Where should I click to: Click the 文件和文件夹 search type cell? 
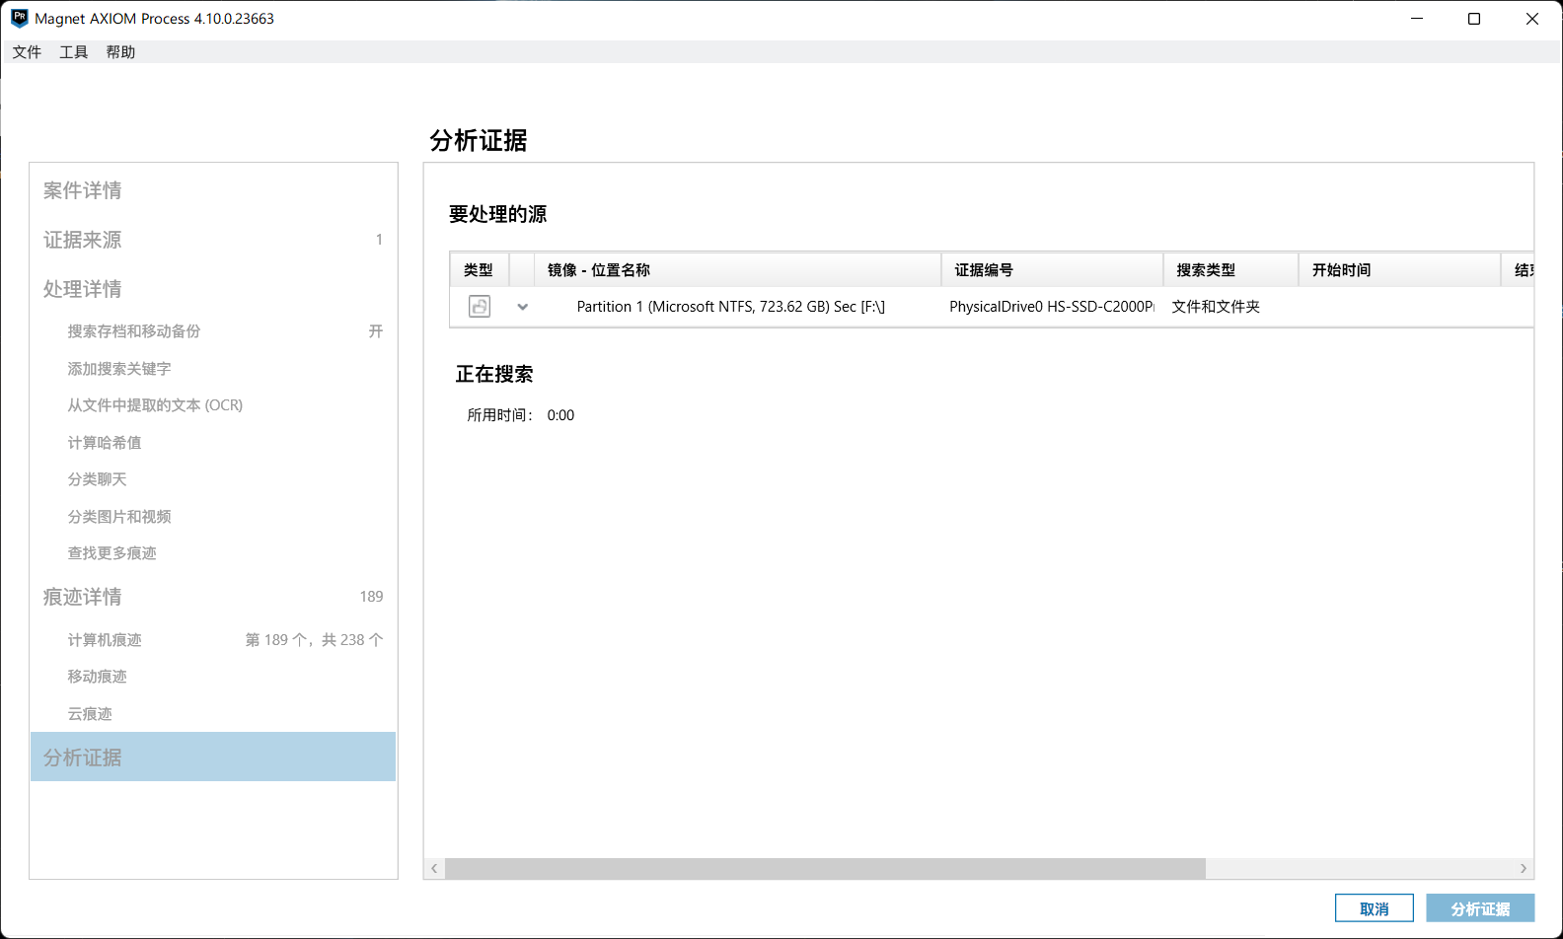coord(1216,307)
